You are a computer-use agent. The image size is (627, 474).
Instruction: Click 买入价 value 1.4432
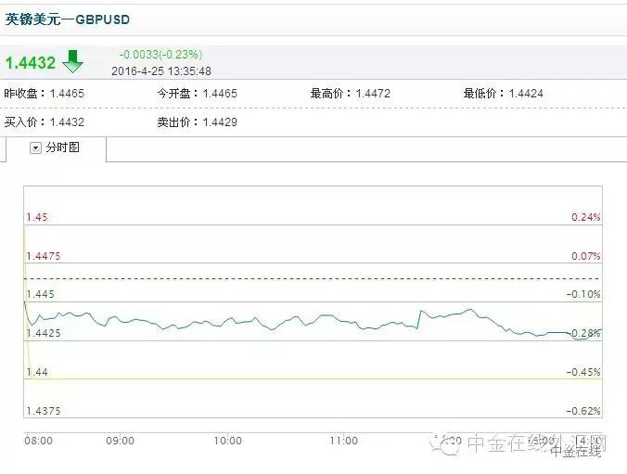point(67,122)
